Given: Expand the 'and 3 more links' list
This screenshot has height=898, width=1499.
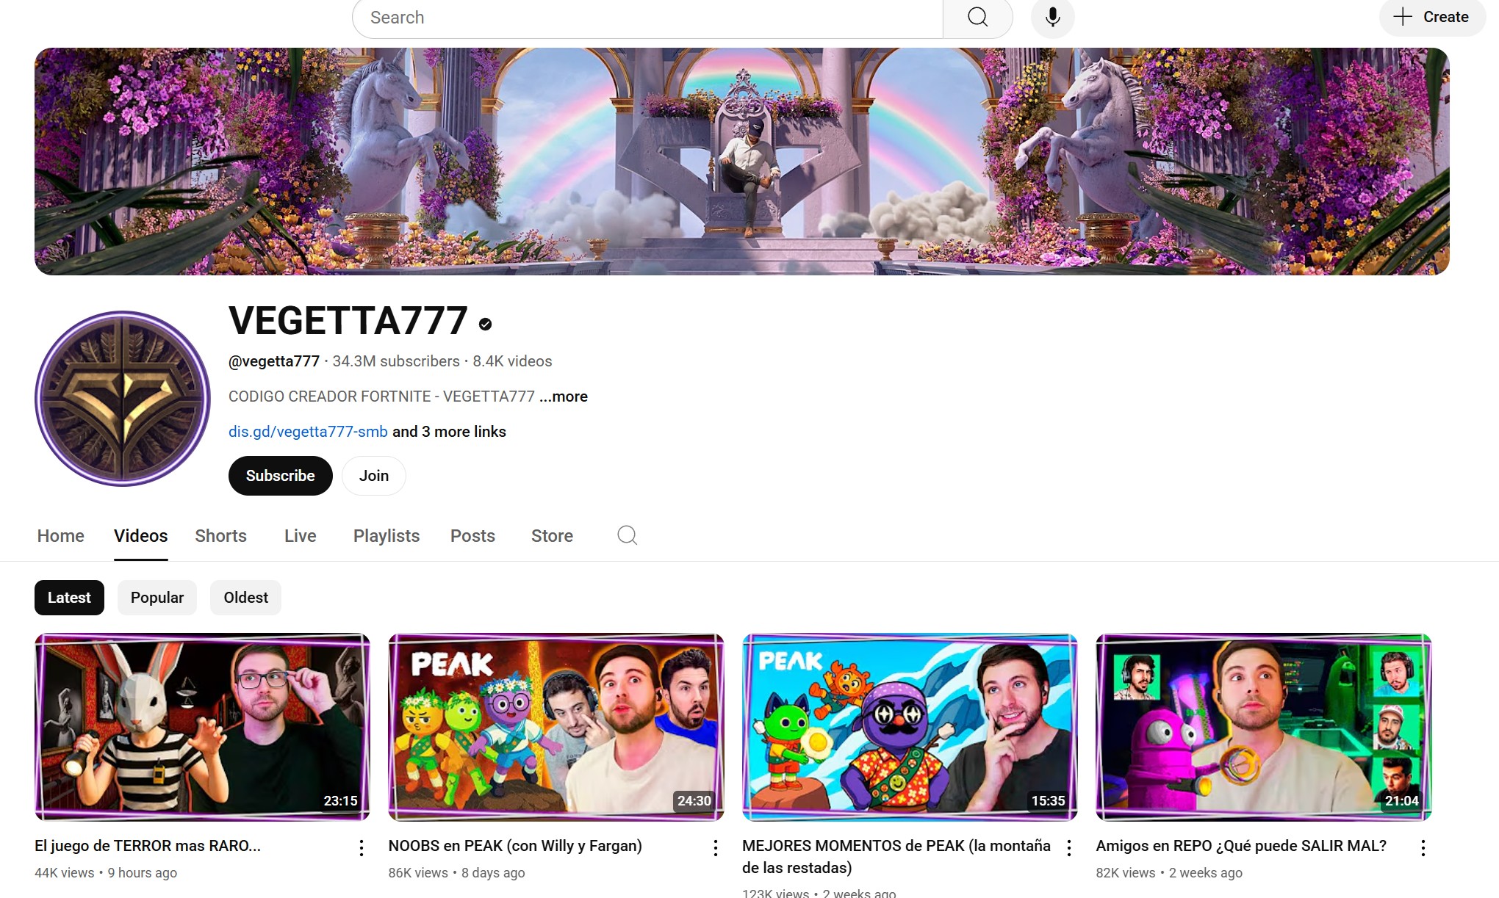Looking at the screenshot, I should point(449,432).
